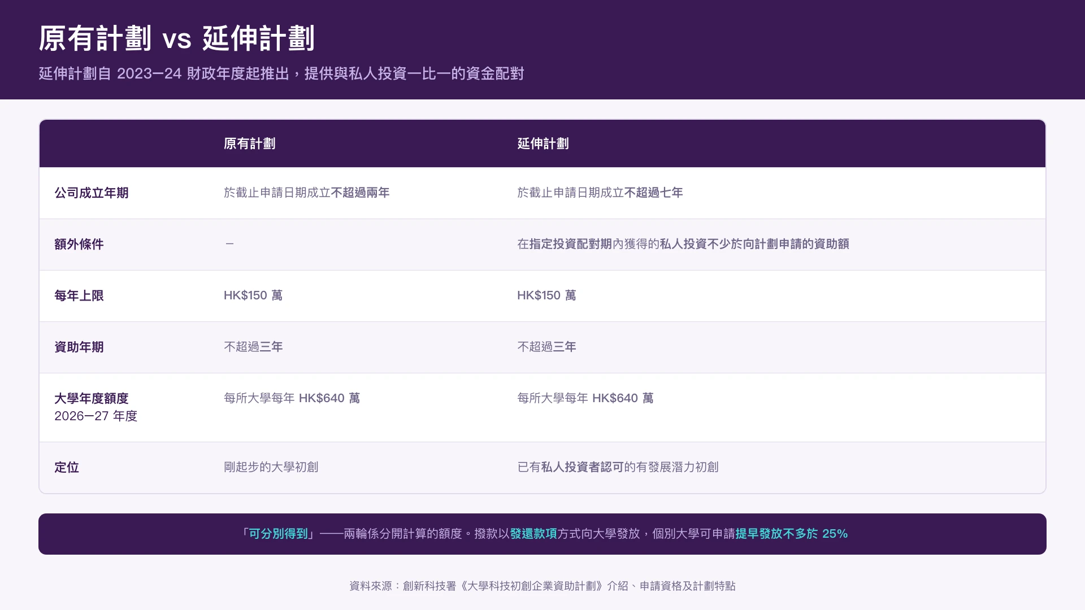Click the cell starting 在指定投資配對期內
Image resolution: width=1085 pixels, height=610 pixels.
tap(683, 244)
